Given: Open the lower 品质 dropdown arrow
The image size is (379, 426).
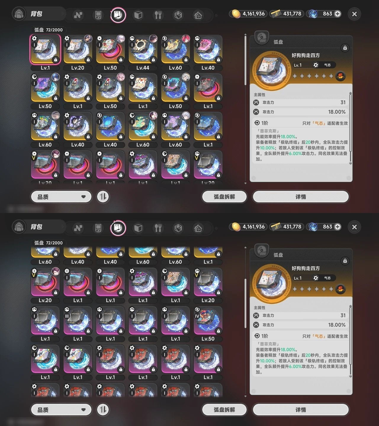Looking at the screenshot, I should pyautogui.click(x=83, y=410).
